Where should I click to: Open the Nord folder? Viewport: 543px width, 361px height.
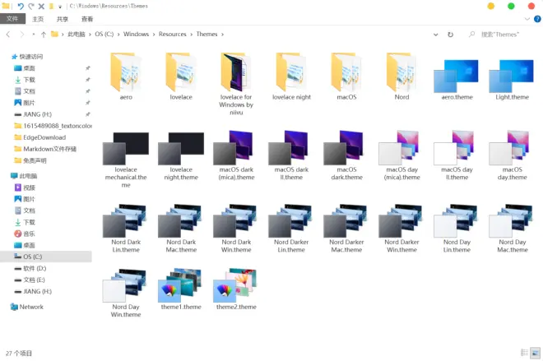pyautogui.click(x=401, y=76)
